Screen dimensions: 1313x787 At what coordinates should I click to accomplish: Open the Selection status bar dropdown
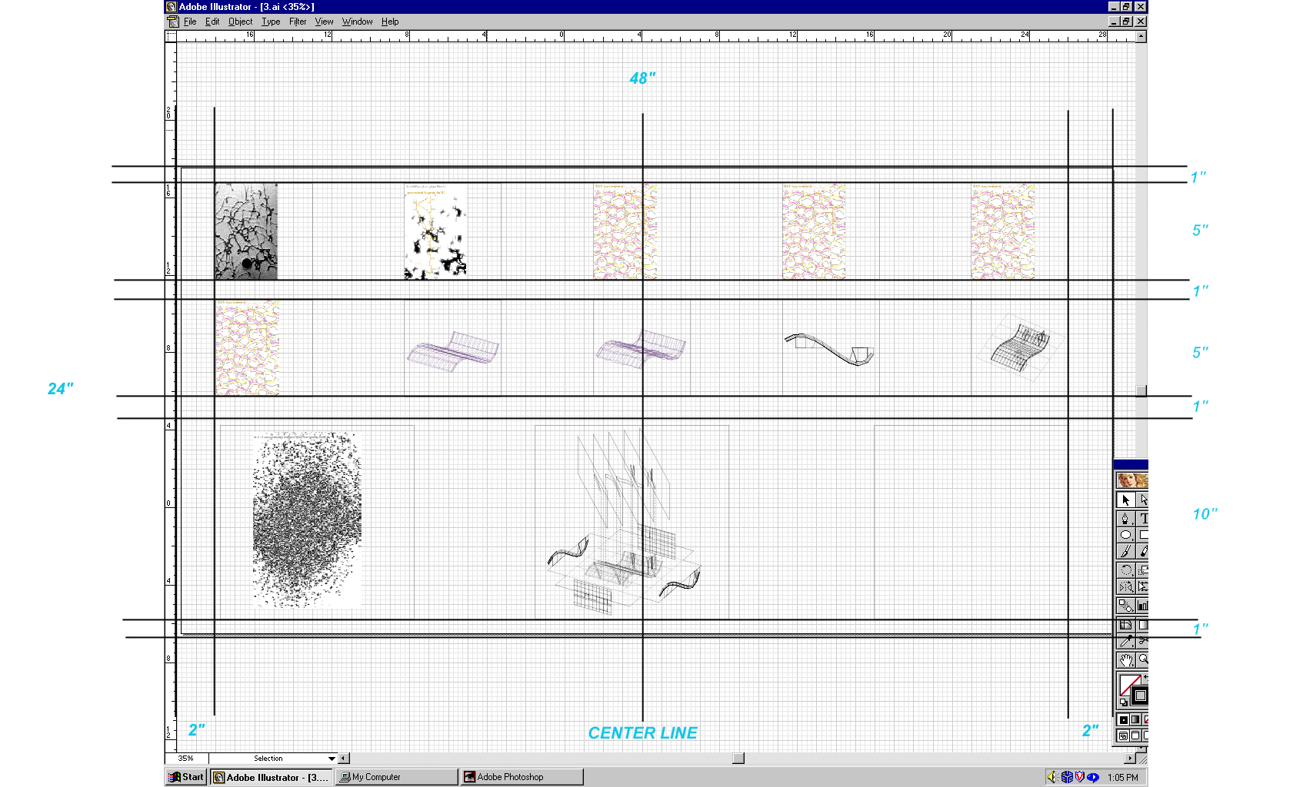(332, 759)
